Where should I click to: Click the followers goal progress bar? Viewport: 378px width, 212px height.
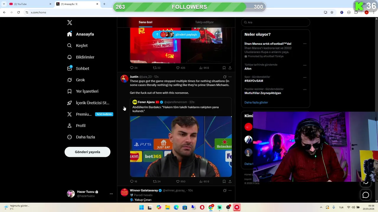(x=189, y=7)
